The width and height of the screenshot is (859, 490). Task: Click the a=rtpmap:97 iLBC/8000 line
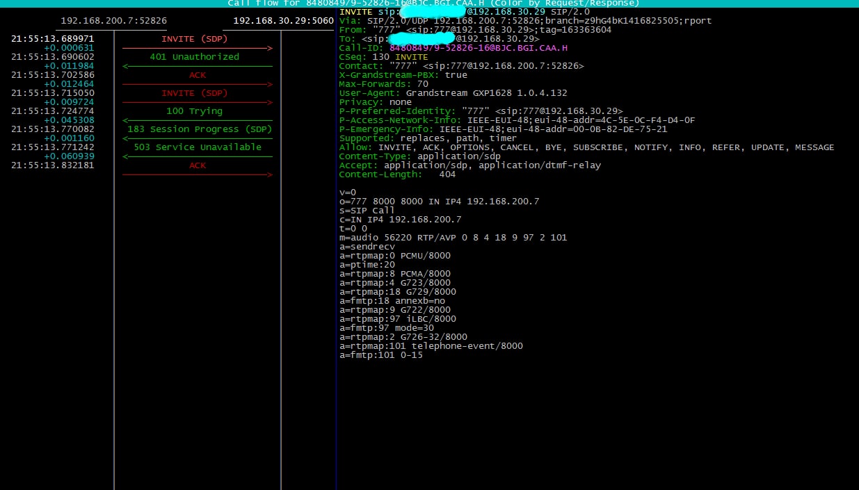coord(398,319)
